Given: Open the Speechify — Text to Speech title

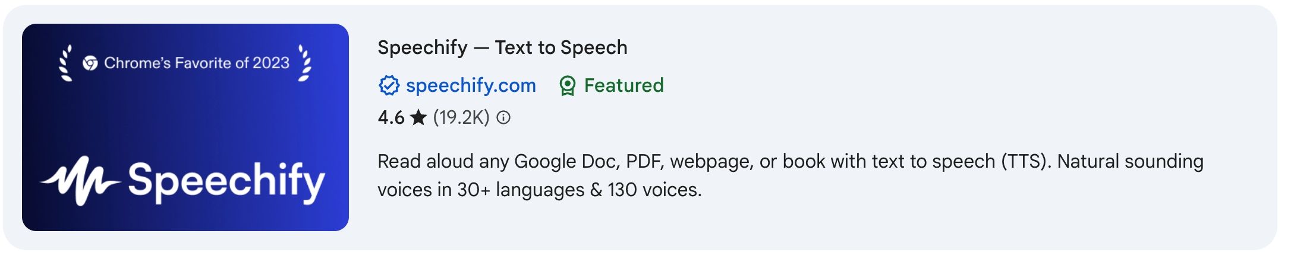Looking at the screenshot, I should pos(502,47).
